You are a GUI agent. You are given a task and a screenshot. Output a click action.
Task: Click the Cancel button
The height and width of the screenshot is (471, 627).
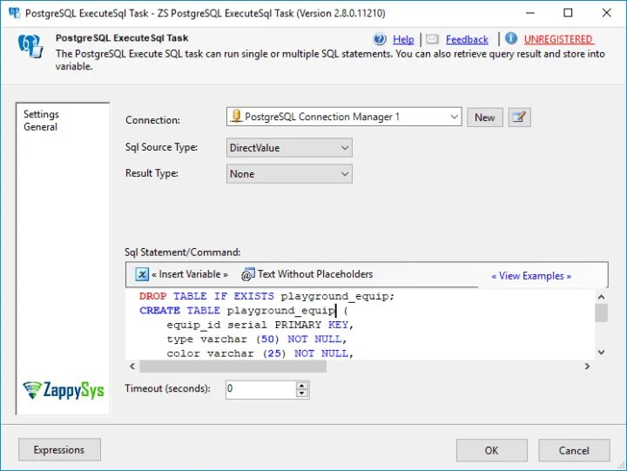point(574,450)
